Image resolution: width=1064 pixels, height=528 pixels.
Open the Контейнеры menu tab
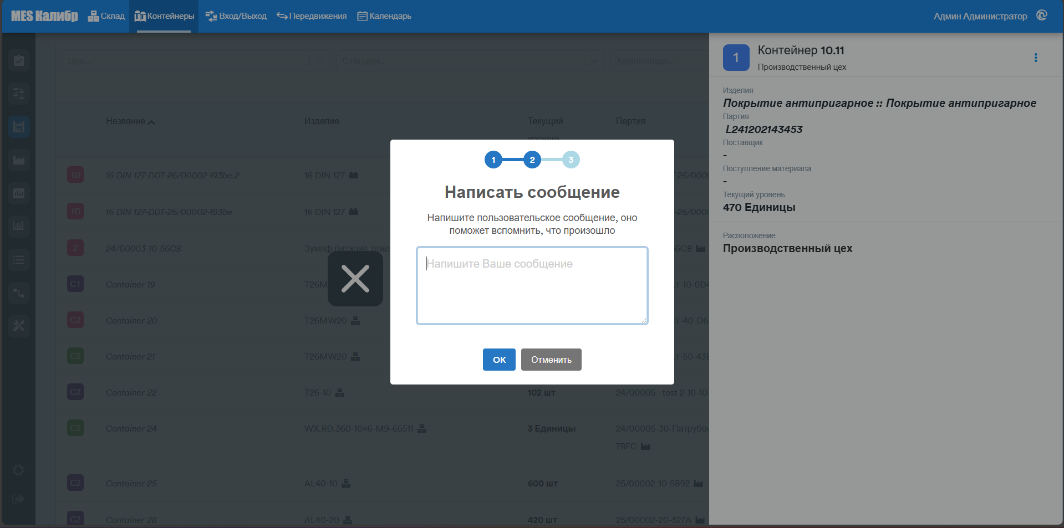pyautogui.click(x=164, y=16)
